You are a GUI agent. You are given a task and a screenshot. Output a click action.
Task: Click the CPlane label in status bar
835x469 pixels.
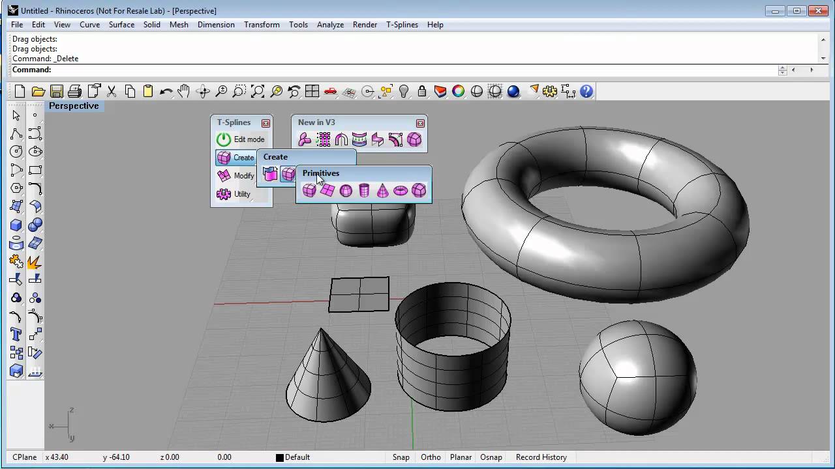[25, 457]
